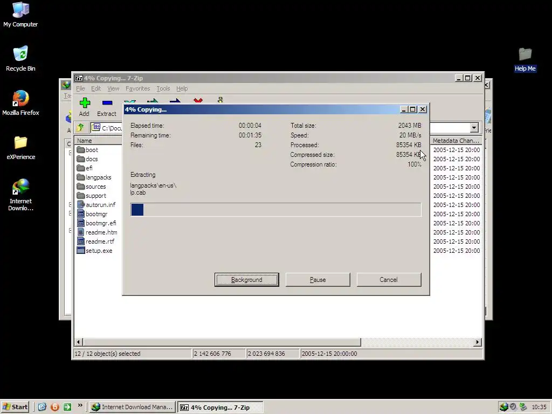Open the Help Me folder icon
The image size is (552, 414).
pyautogui.click(x=525, y=59)
